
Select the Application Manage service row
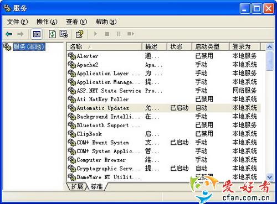pos(164,82)
